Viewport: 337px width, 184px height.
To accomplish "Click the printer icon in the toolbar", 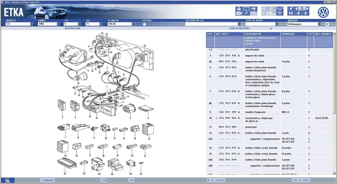I will (x=239, y=8).
